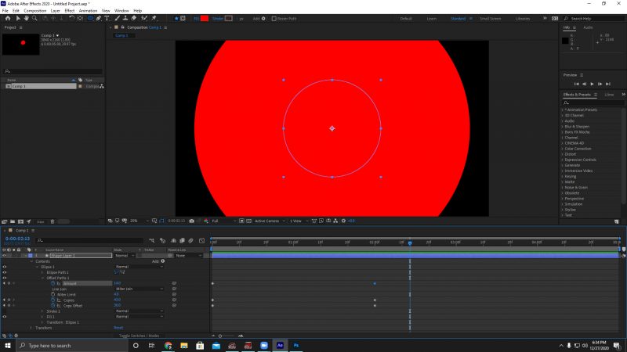The height and width of the screenshot is (352, 627).
Task: Open the Full resolution dropdown
Action: 224,221
